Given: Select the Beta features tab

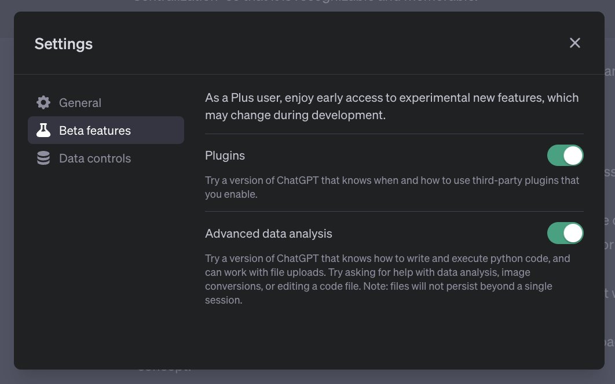Looking at the screenshot, I should tap(106, 130).
